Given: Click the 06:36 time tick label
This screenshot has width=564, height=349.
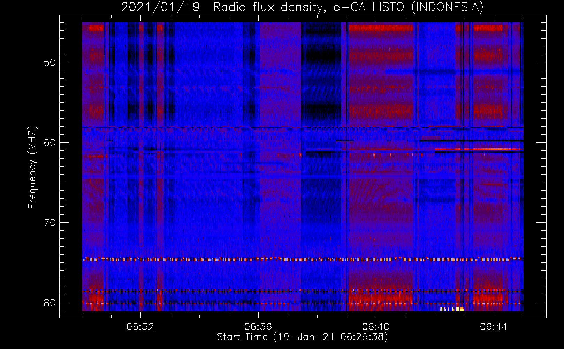Looking at the screenshot, I should 258,327.
